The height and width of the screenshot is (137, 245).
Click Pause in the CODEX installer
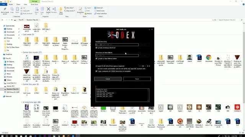click(137, 79)
